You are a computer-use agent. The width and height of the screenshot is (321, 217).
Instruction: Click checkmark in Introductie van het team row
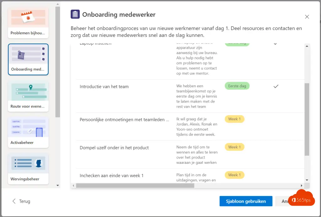tap(276, 86)
